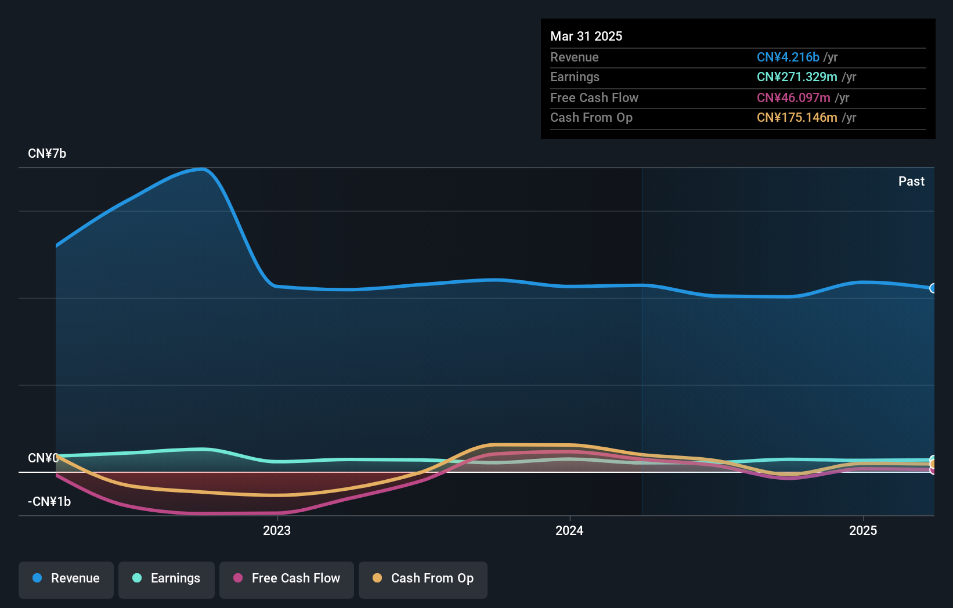Toggle the Earnings legend button
Image resolution: width=953 pixels, height=608 pixels.
(x=167, y=580)
